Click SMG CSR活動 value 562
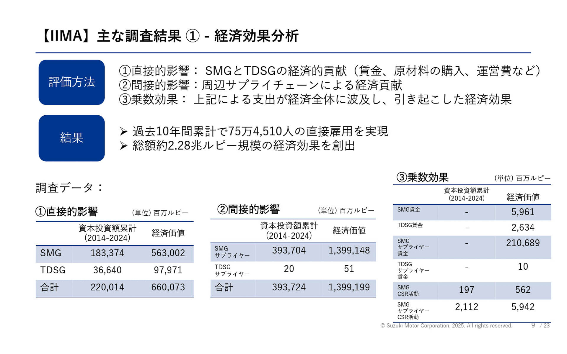Viewport: 567px width, 354px height. point(522,290)
